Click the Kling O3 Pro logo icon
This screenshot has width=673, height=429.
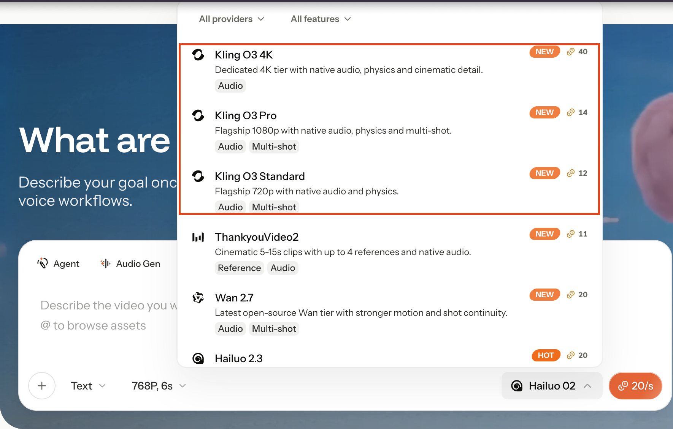point(198,115)
